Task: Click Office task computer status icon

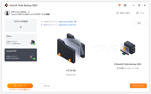Action: (x=33, y=42)
